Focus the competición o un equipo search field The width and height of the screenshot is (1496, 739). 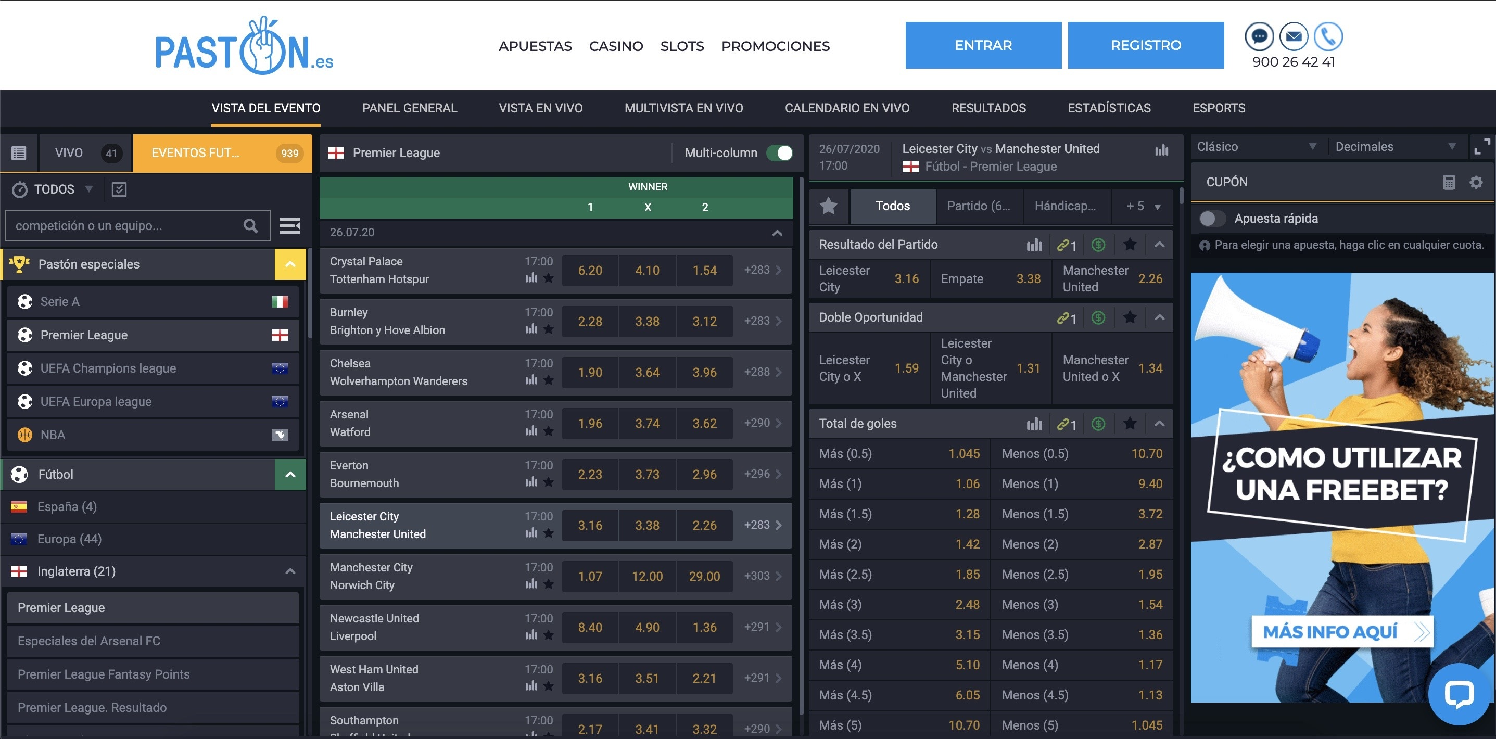(x=137, y=226)
